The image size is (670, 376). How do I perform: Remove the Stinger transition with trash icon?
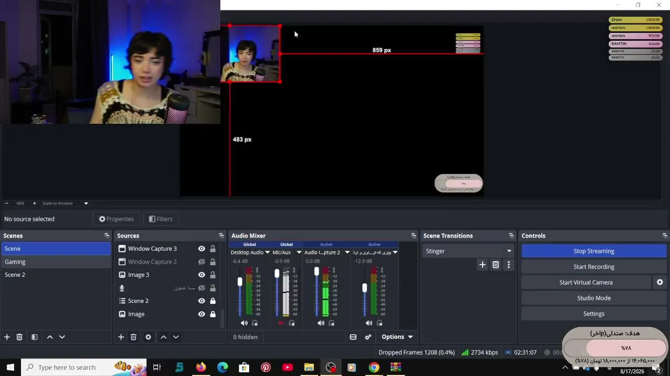[x=496, y=265]
